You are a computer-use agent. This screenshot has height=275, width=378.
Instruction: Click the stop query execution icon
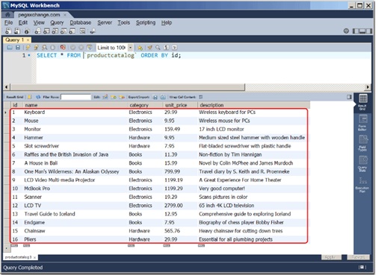[53, 48]
